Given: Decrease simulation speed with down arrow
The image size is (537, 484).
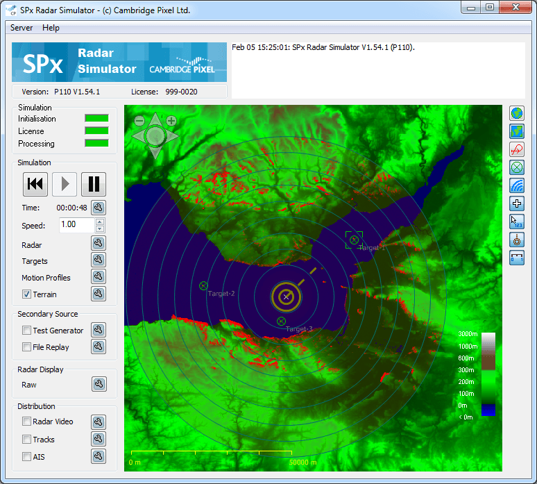Looking at the screenshot, I should (100, 228).
